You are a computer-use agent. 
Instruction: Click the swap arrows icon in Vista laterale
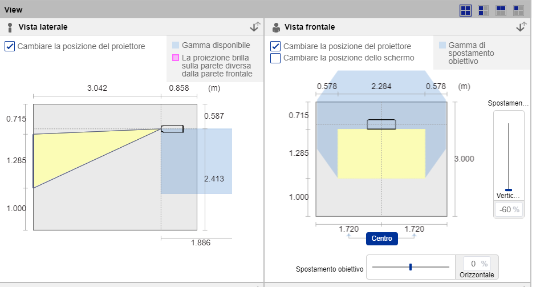pyautogui.click(x=255, y=27)
